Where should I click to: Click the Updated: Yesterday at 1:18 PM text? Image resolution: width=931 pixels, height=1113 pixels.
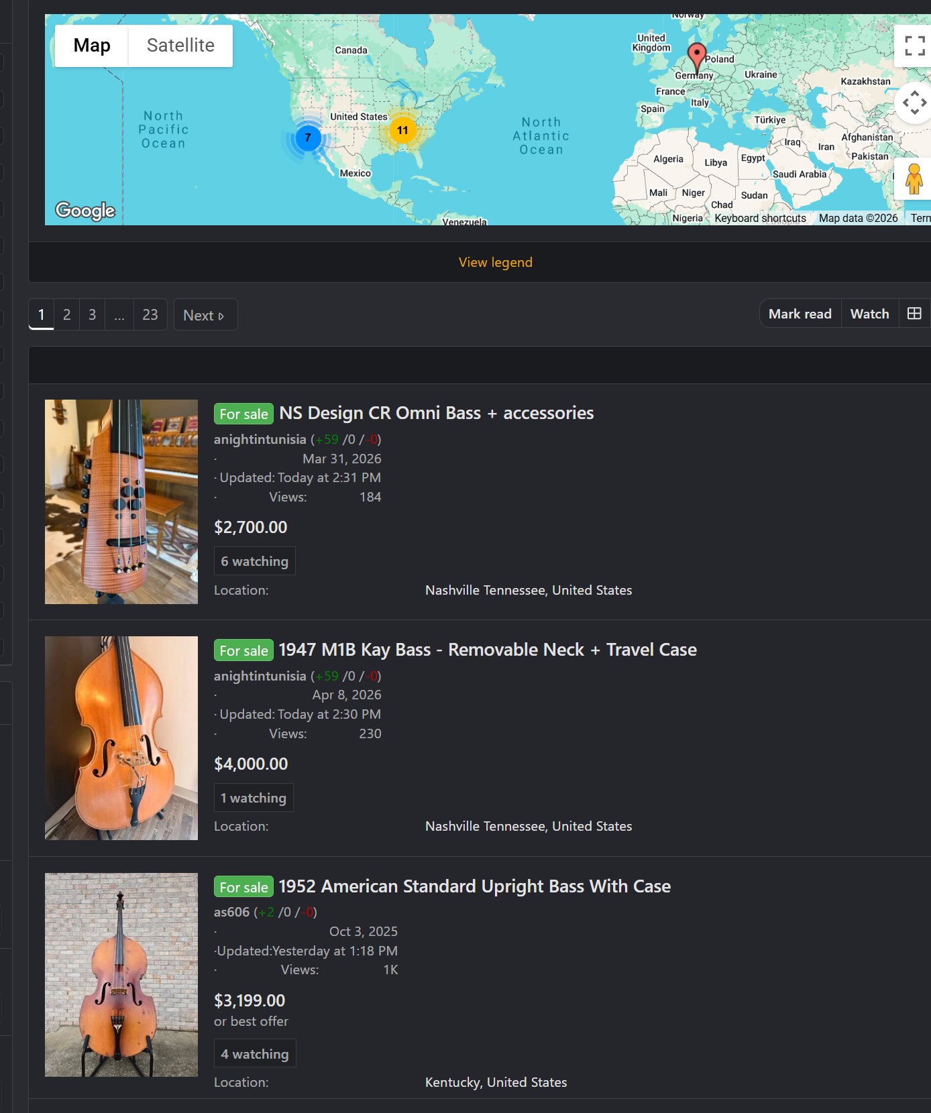(x=307, y=951)
